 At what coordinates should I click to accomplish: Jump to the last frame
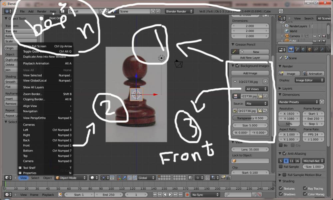[180, 194]
